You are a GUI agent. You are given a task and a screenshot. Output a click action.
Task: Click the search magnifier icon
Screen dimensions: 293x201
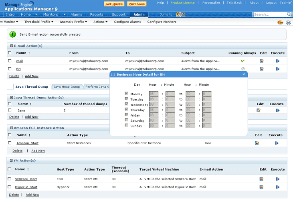tap(289, 14)
